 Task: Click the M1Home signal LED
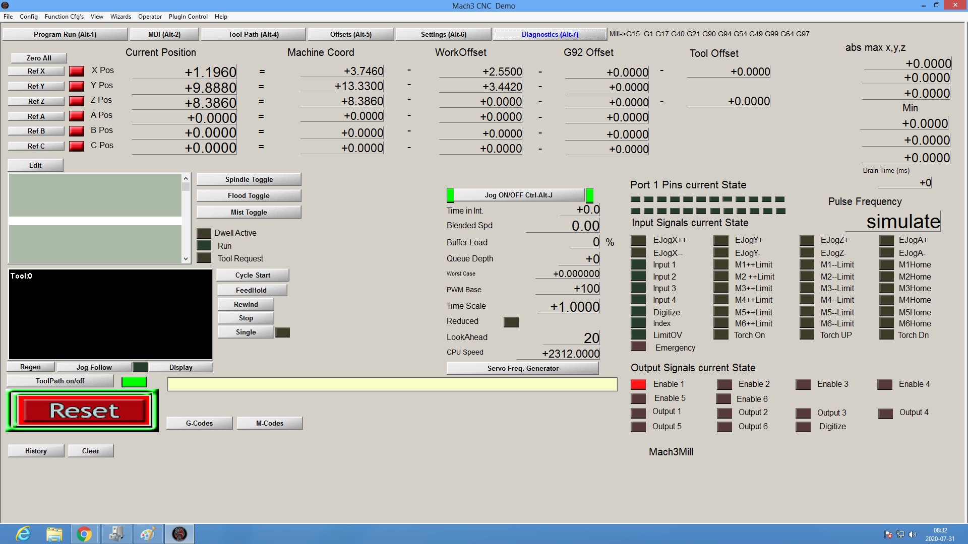point(886,265)
